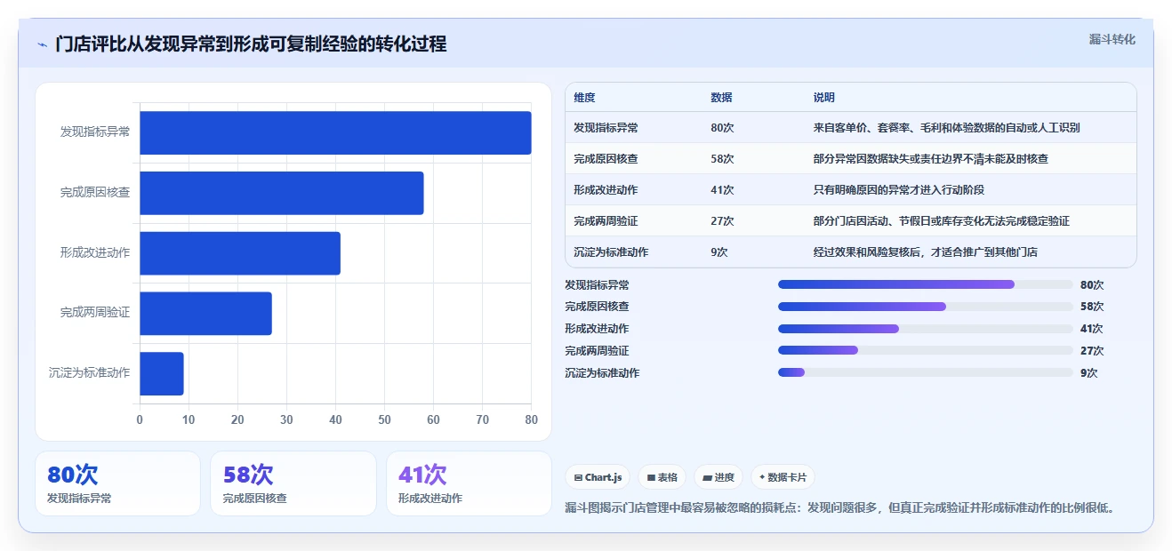Click the 9次 progress bar for 沉淀为标准动作

click(925, 372)
